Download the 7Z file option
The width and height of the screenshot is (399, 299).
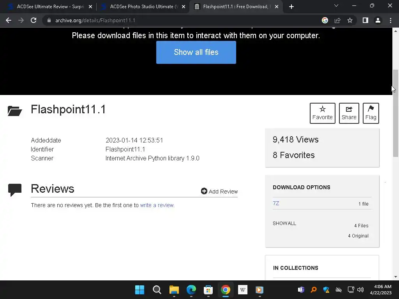276,203
